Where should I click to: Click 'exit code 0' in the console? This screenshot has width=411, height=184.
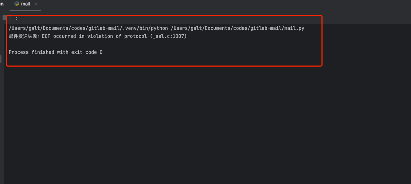[86, 52]
